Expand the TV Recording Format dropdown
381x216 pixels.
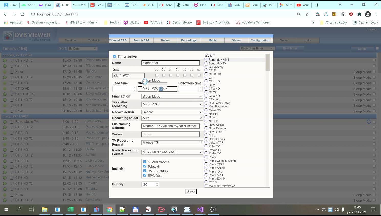[172, 142]
